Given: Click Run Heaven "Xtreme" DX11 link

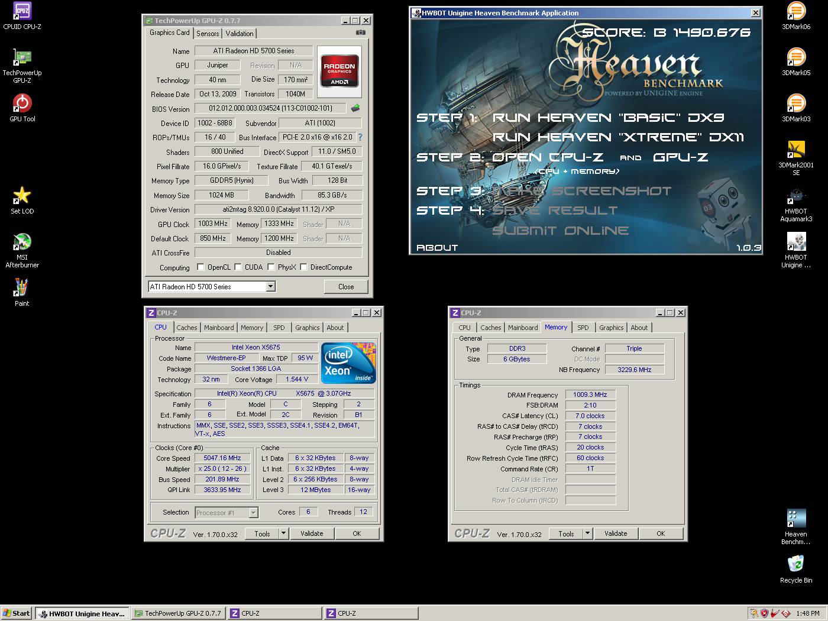Looking at the screenshot, I should tap(618, 137).
